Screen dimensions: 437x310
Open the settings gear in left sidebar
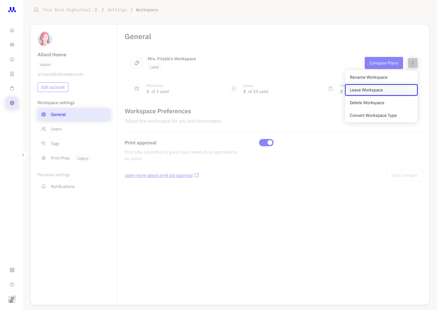pyautogui.click(x=12, y=103)
